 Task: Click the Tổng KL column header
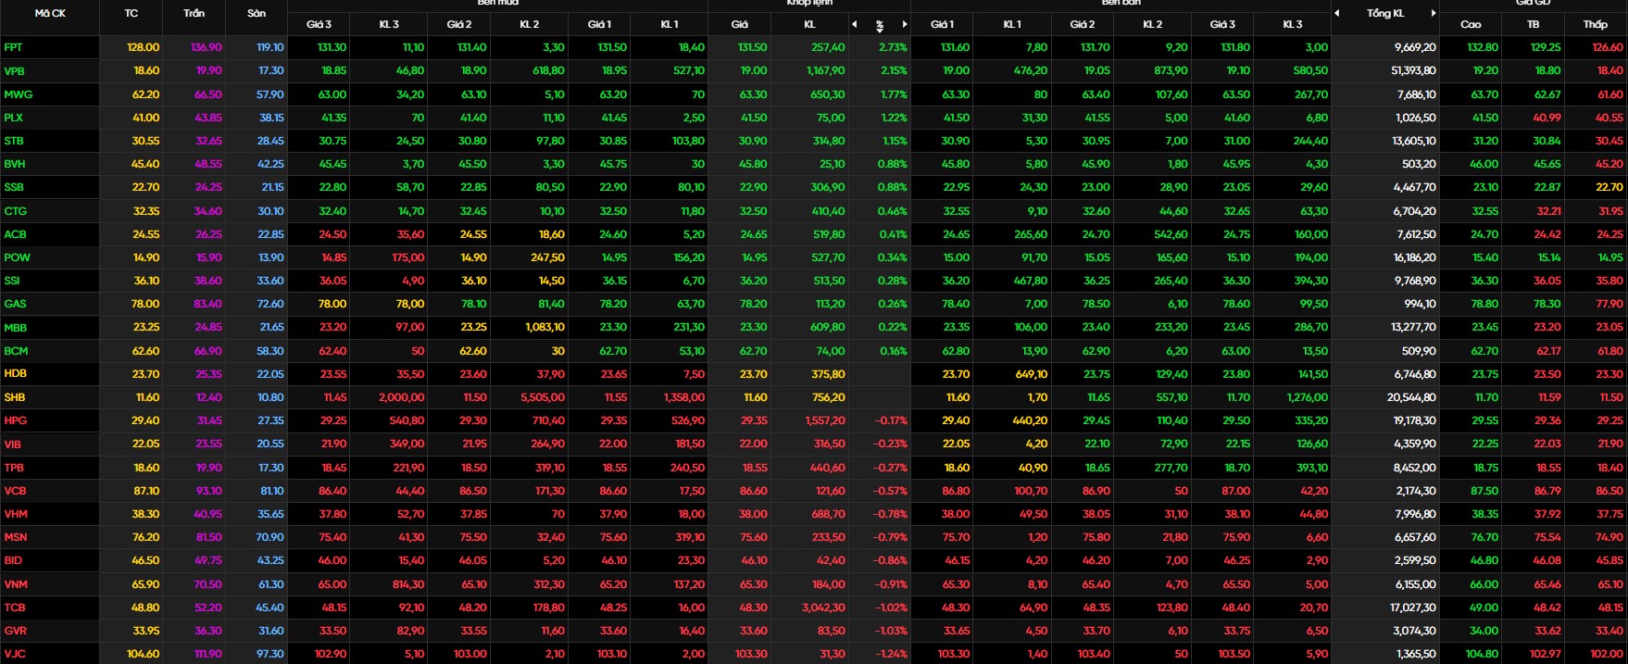pyautogui.click(x=1385, y=13)
